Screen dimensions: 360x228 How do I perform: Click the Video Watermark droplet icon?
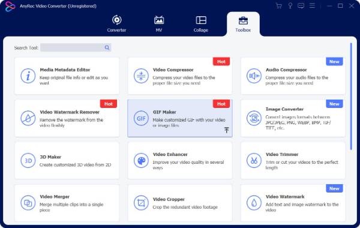point(254,203)
